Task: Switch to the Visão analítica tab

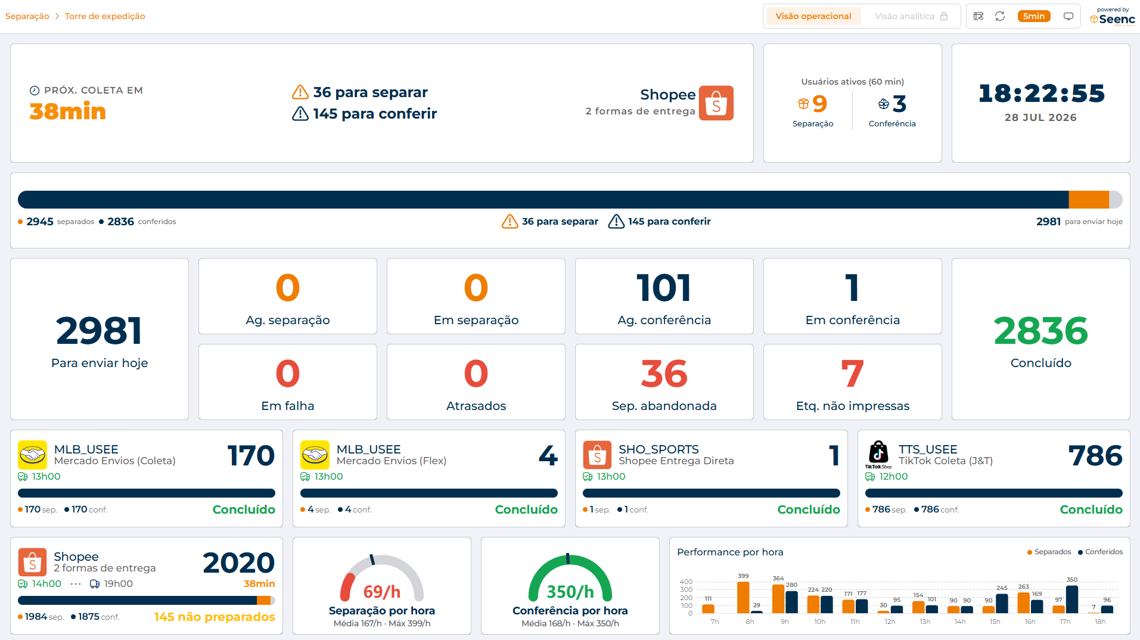Action: click(x=911, y=16)
